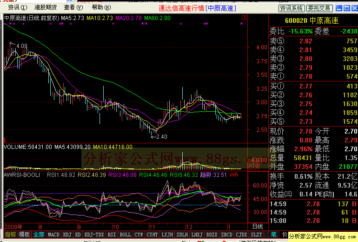Select the 模板 tab
Viewport: 358px width, 242px height.
coord(24,235)
